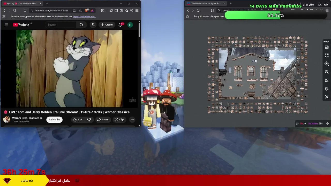
Task: Click the No Name: 384 score
Action: click(x=315, y=123)
